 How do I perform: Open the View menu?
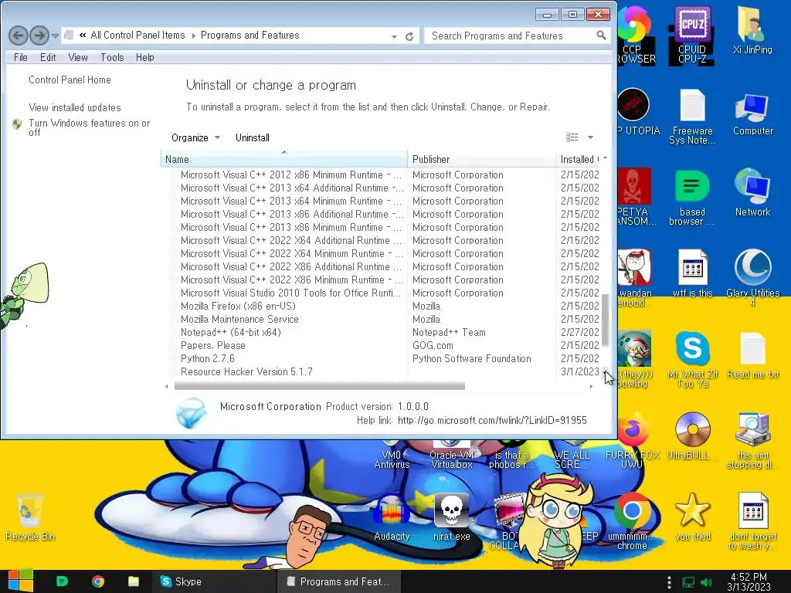click(x=78, y=57)
